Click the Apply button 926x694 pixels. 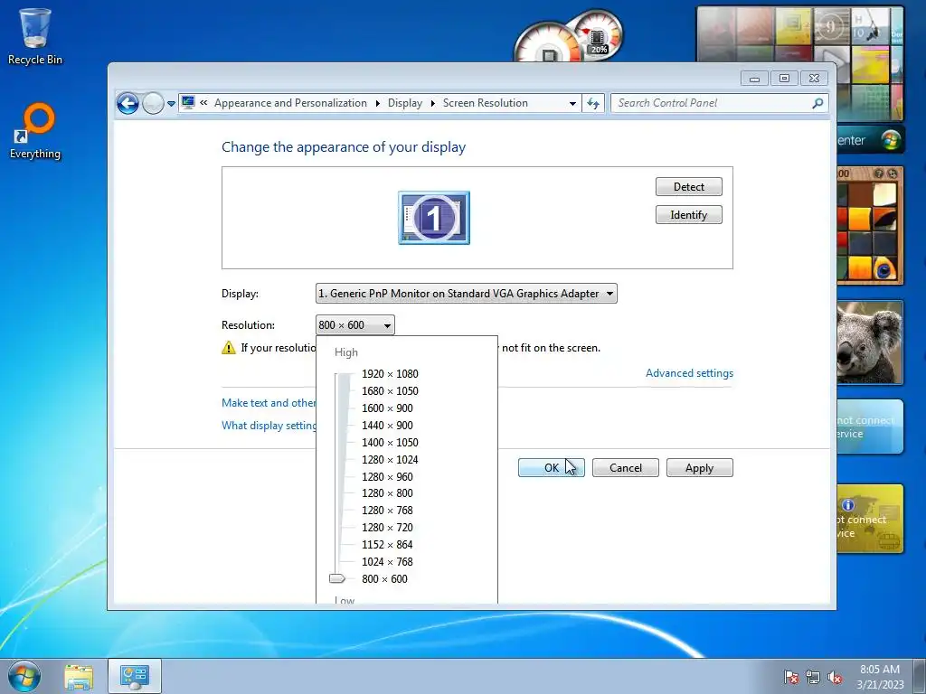(699, 468)
